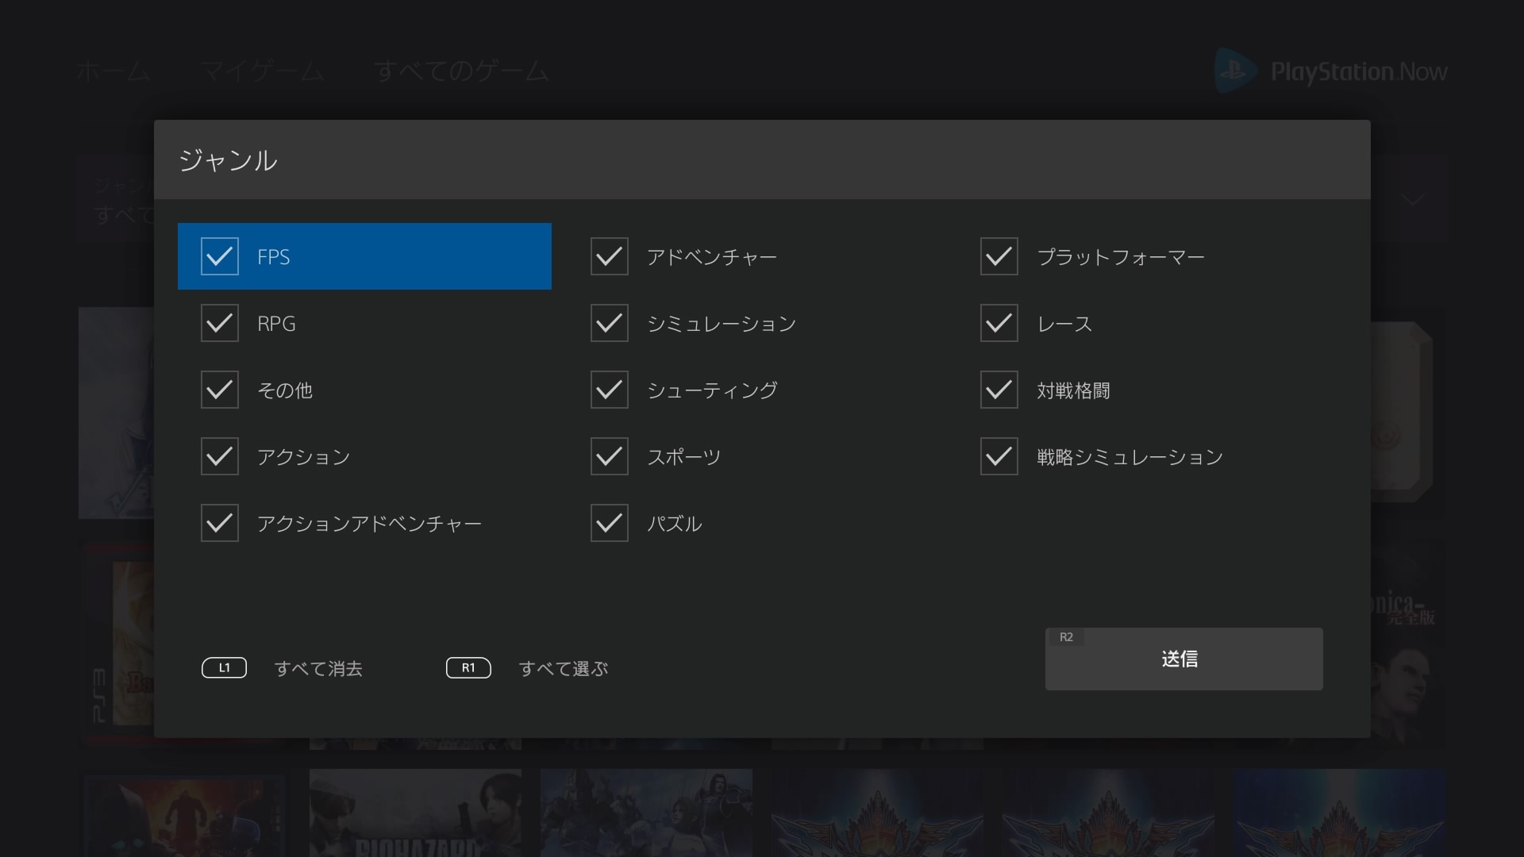Uncheck the アドベンチャー genre
Image resolution: width=1524 pixels, height=857 pixels.
(609, 256)
